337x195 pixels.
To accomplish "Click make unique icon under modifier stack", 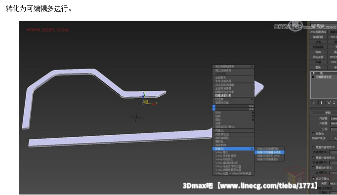I will 329,103.
